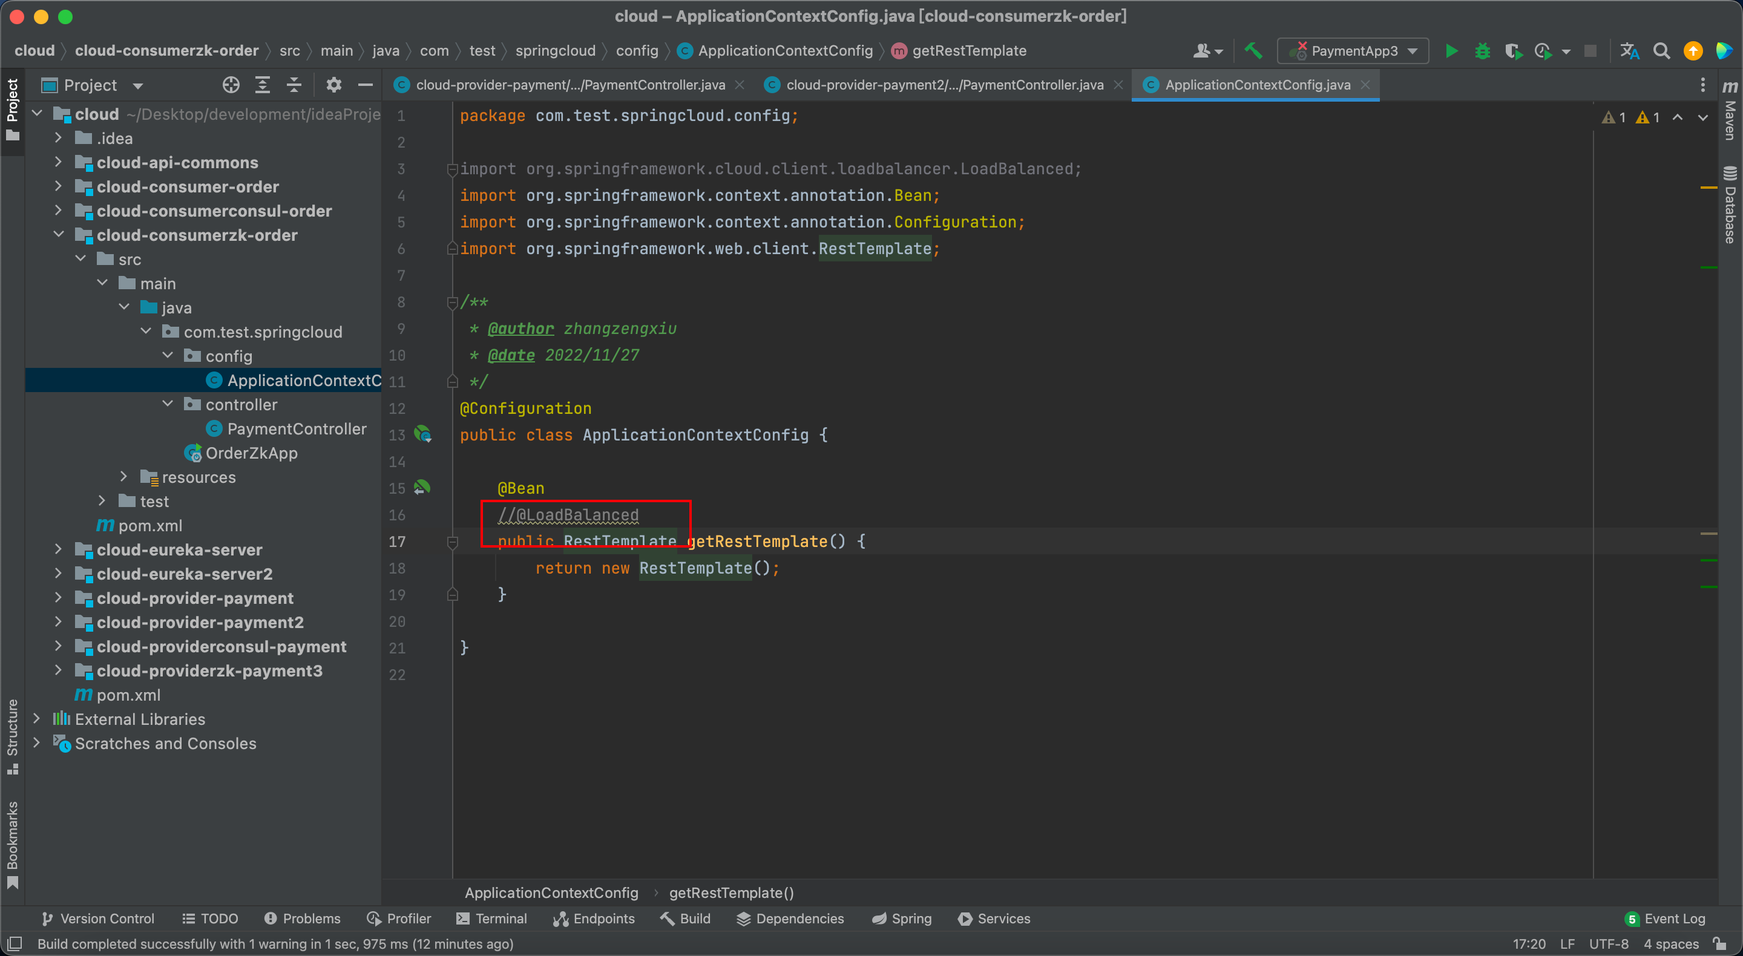Open the Translate icon in toolbar
This screenshot has height=956, width=1743.
(1629, 51)
